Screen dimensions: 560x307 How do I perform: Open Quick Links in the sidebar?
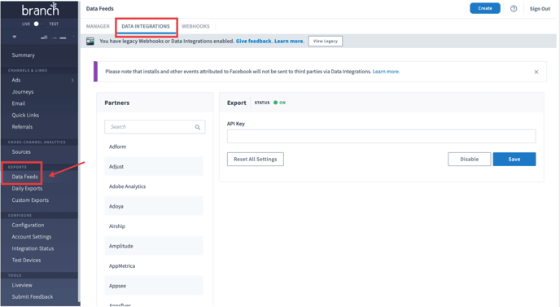click(x=25, y=115)
